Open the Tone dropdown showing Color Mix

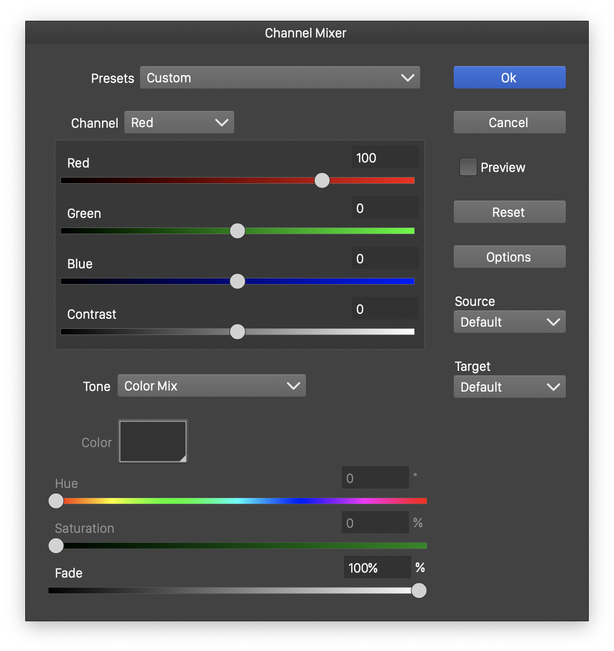[211, 385]
